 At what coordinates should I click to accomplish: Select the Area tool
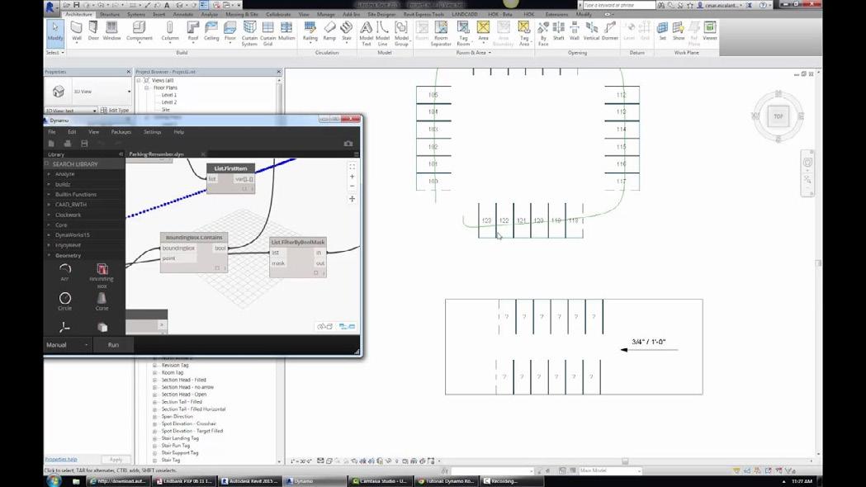pos(483,32)
